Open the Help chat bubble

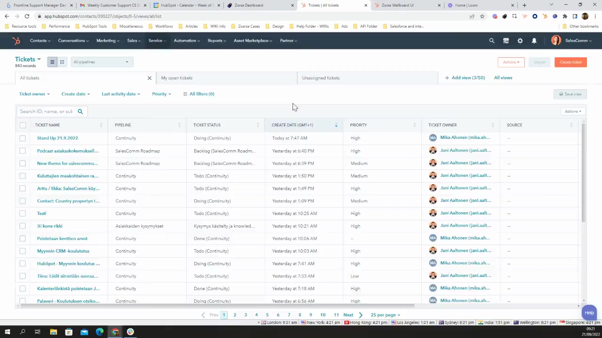tap(589, 313)
